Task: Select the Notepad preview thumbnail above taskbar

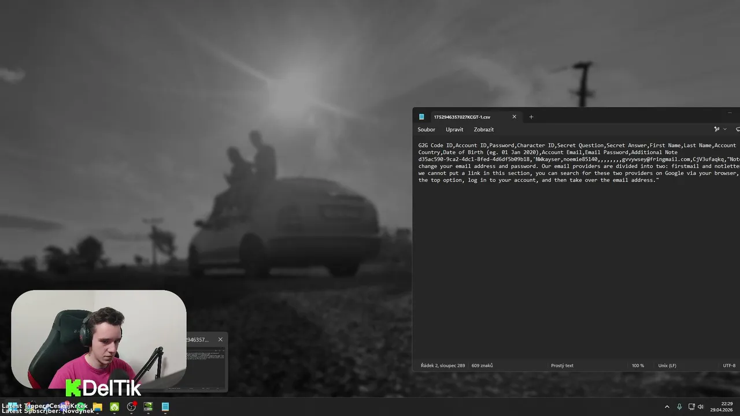Action: [206, 369]
